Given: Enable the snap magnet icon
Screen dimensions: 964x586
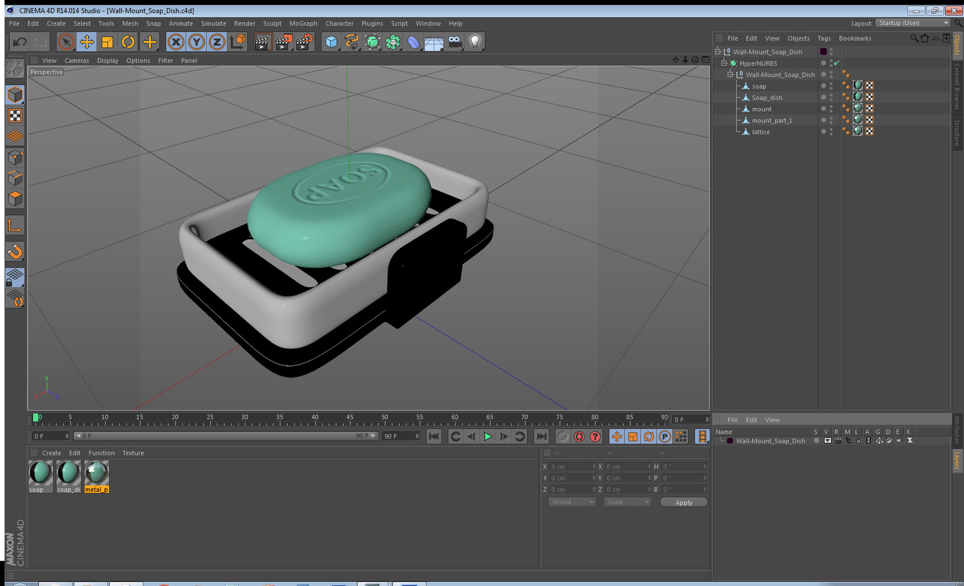Looking at the screenshot, I should click(15, 251).
